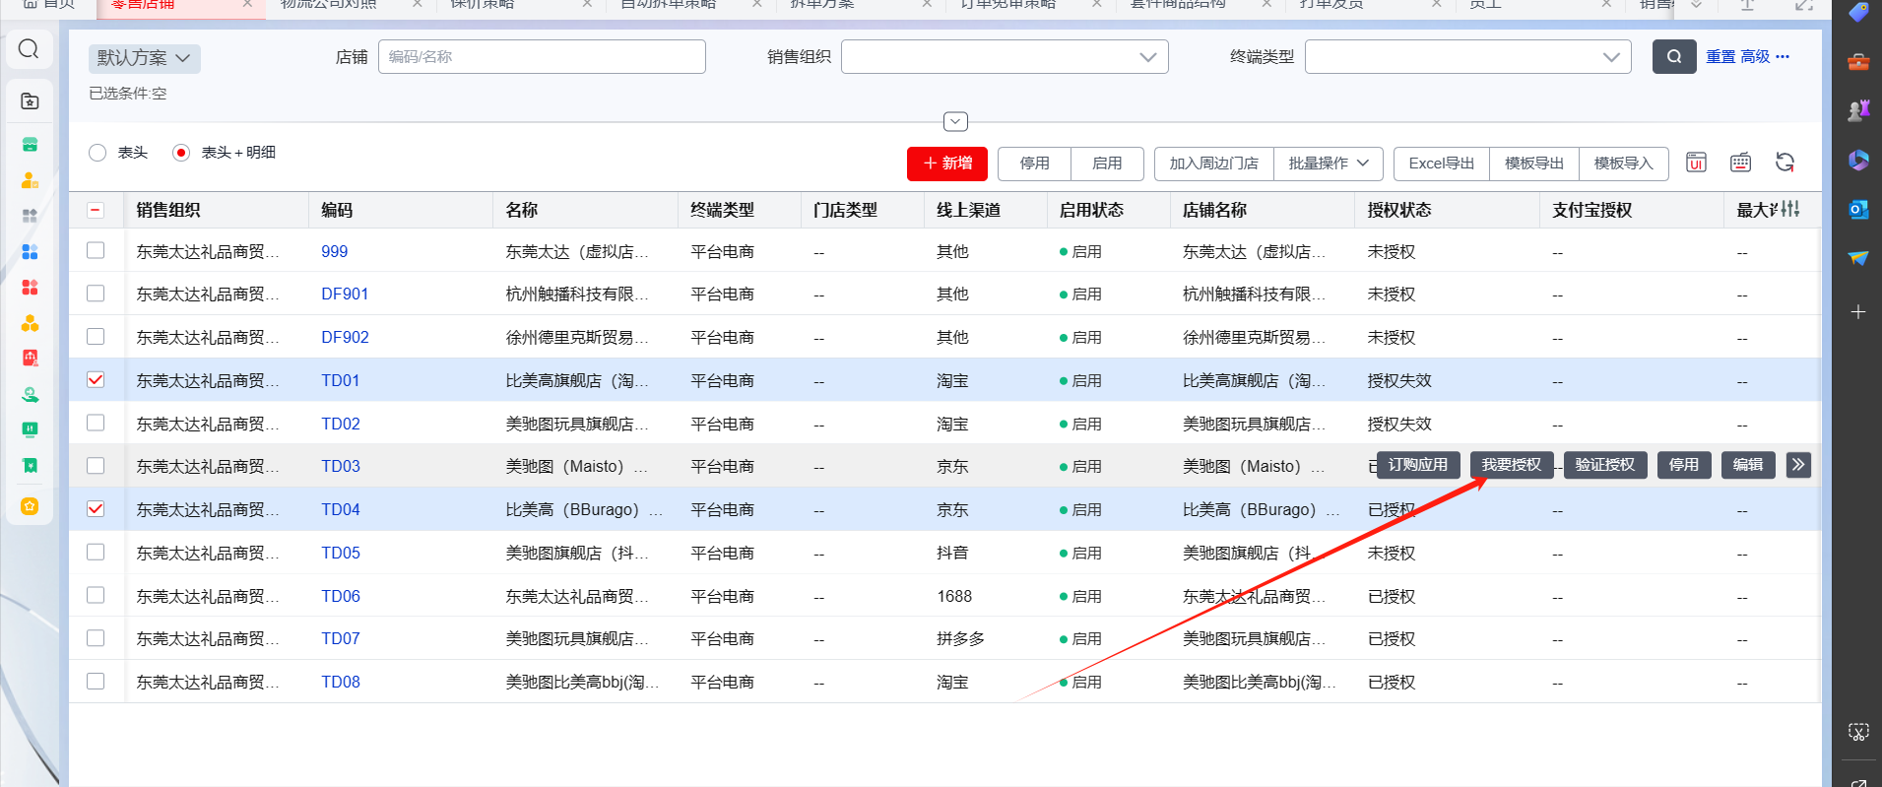The image size is (1882, 787).
Task: Open the chess games icon in browser sidebar
Action: [1858, 110]
